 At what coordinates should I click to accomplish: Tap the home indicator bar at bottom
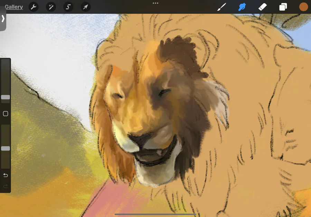[x=155, y=214]
